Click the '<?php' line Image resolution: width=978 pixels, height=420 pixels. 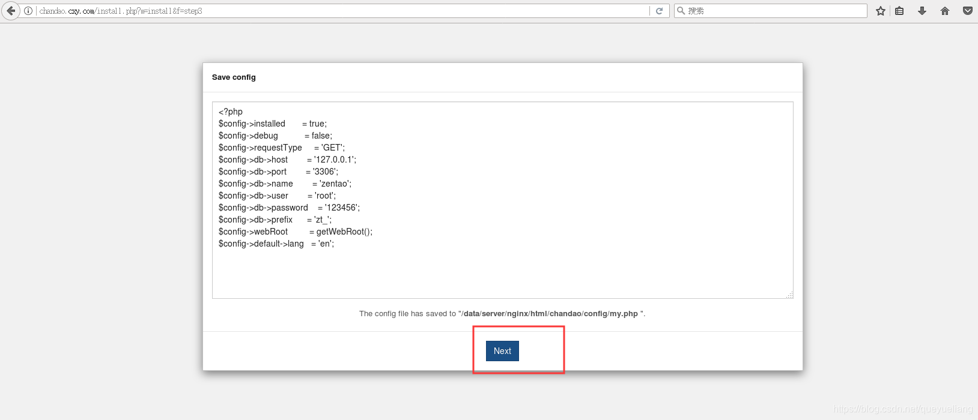231,112
